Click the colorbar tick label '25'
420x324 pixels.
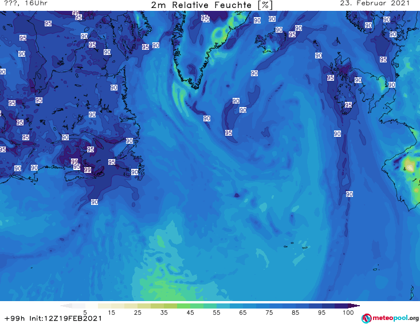[138, 313]
